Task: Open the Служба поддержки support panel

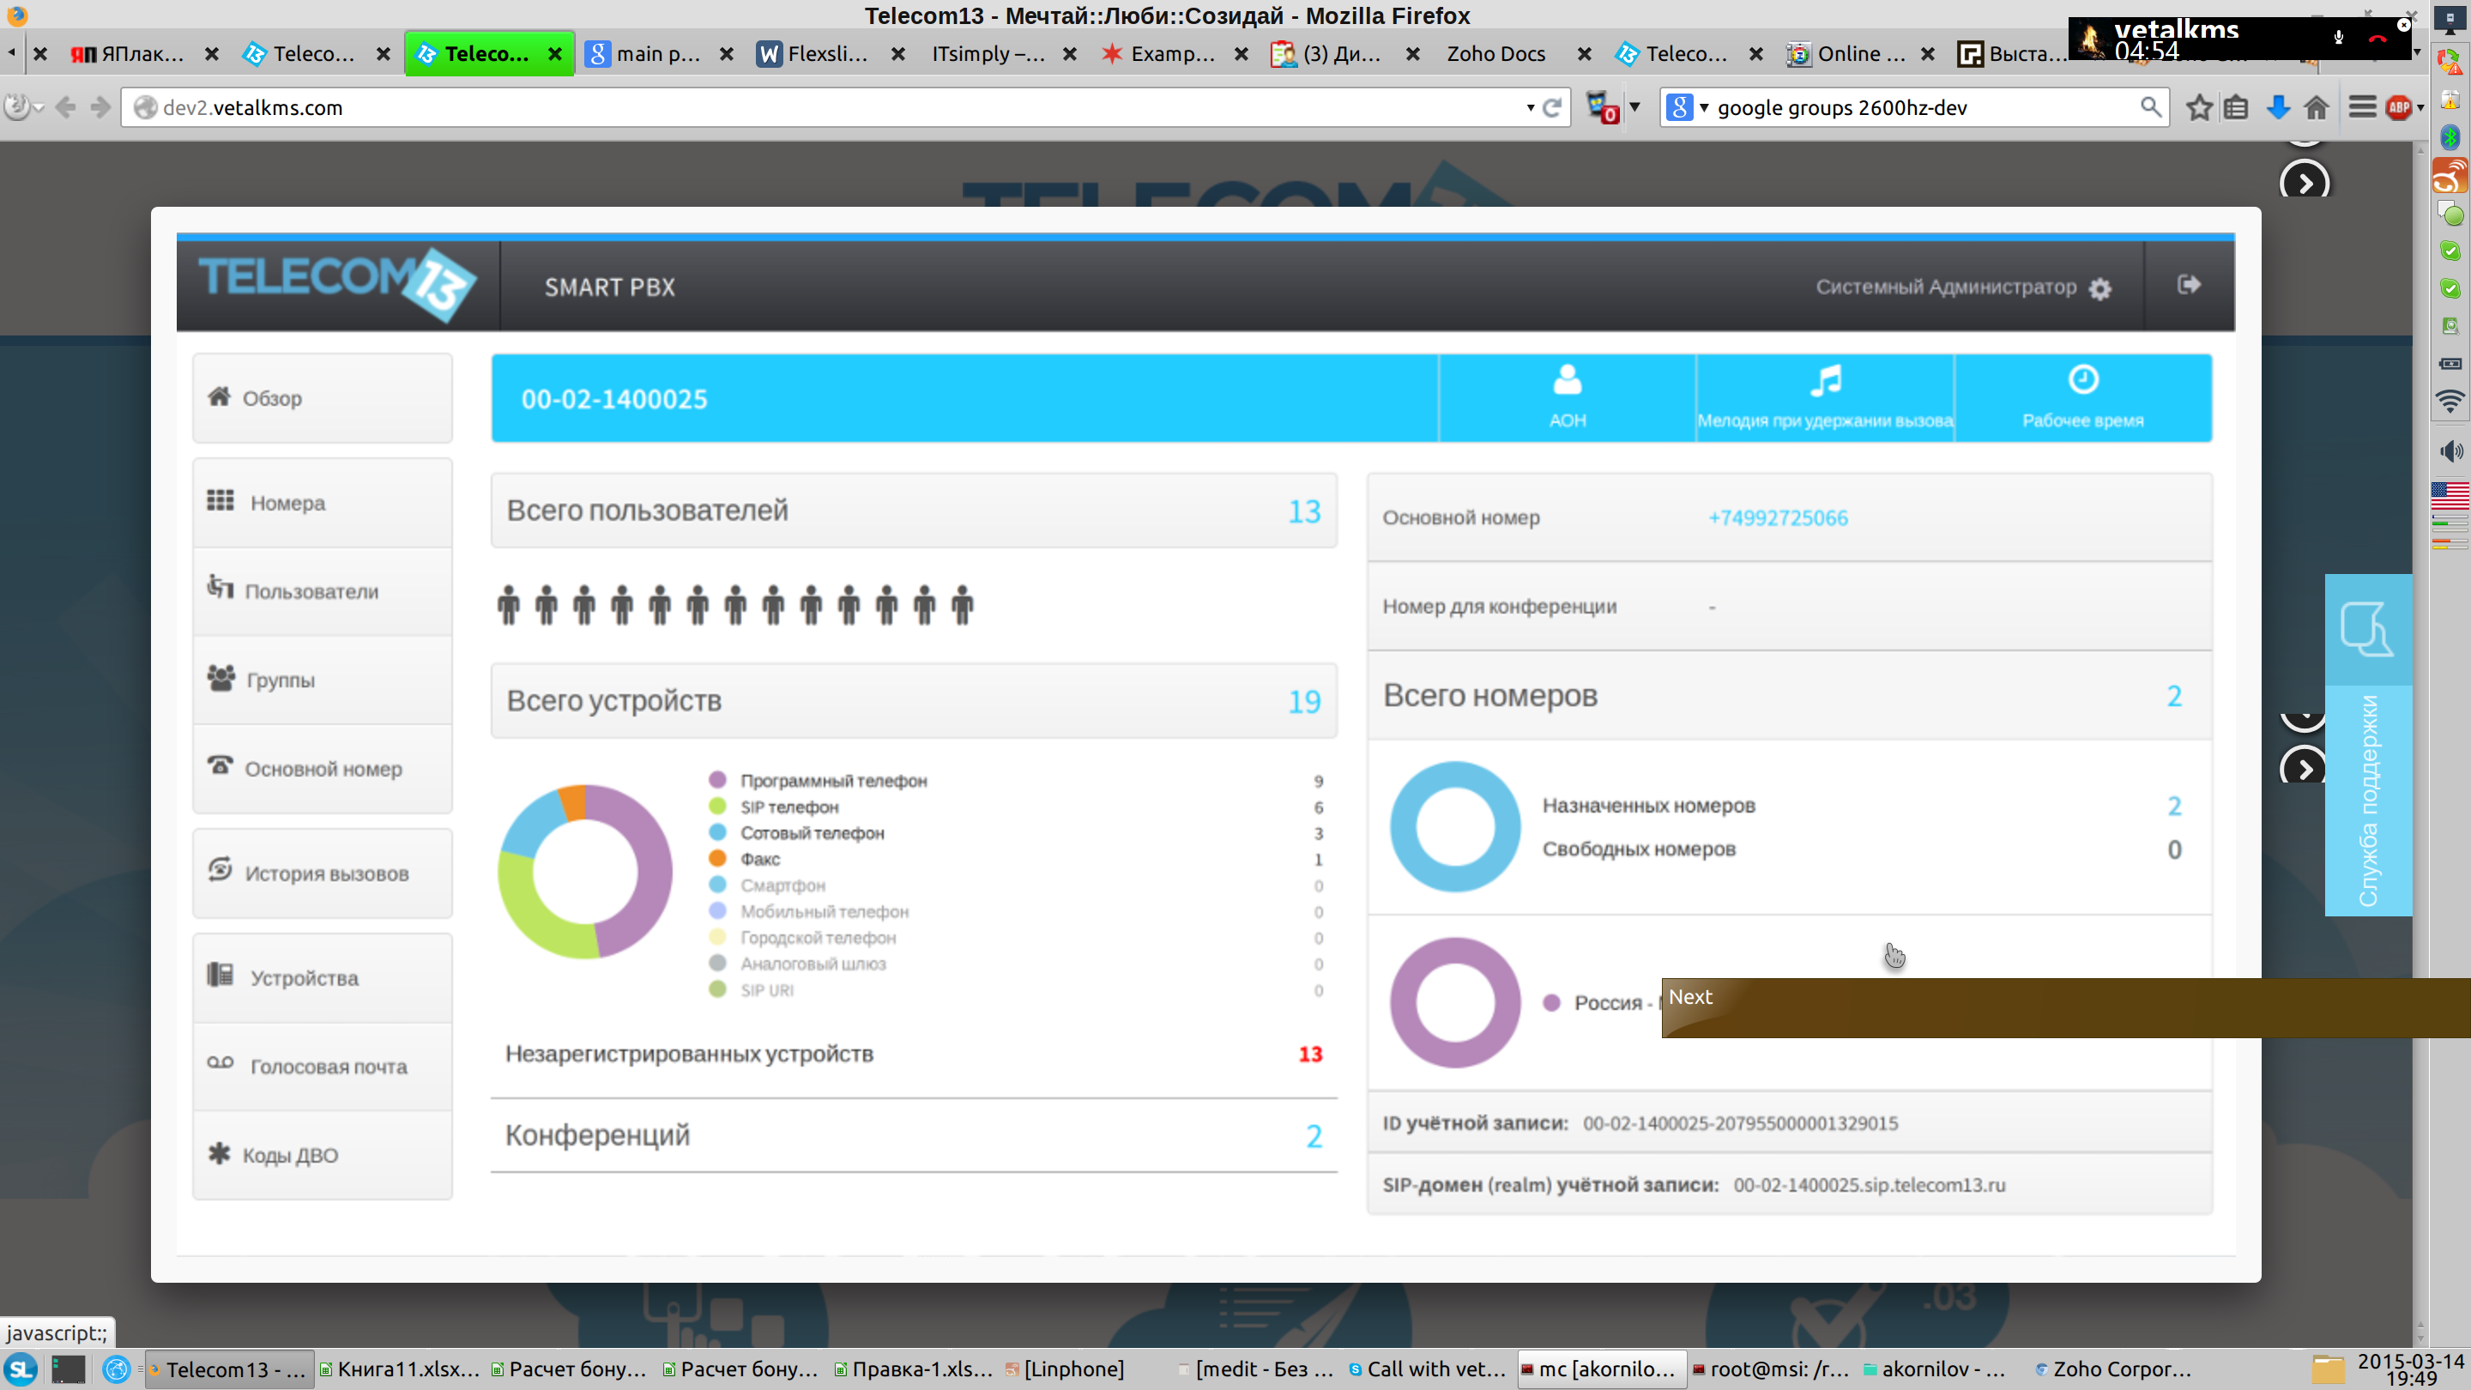Action: click(2367, 746)
